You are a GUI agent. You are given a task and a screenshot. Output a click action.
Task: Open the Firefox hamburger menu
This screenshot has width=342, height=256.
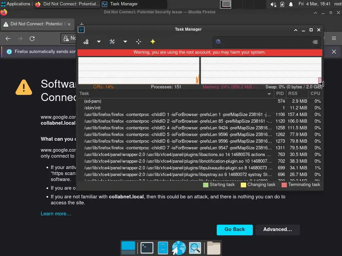tap(334, 38)
